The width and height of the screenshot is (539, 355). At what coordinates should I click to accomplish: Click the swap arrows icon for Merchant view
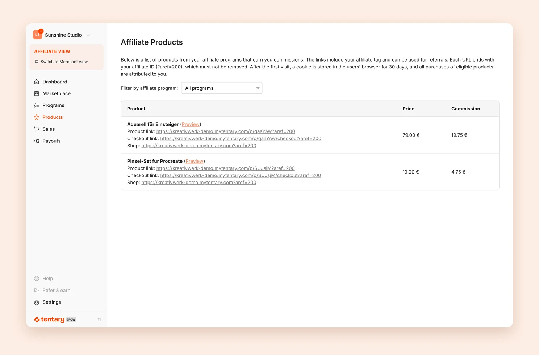coord(37,62)
